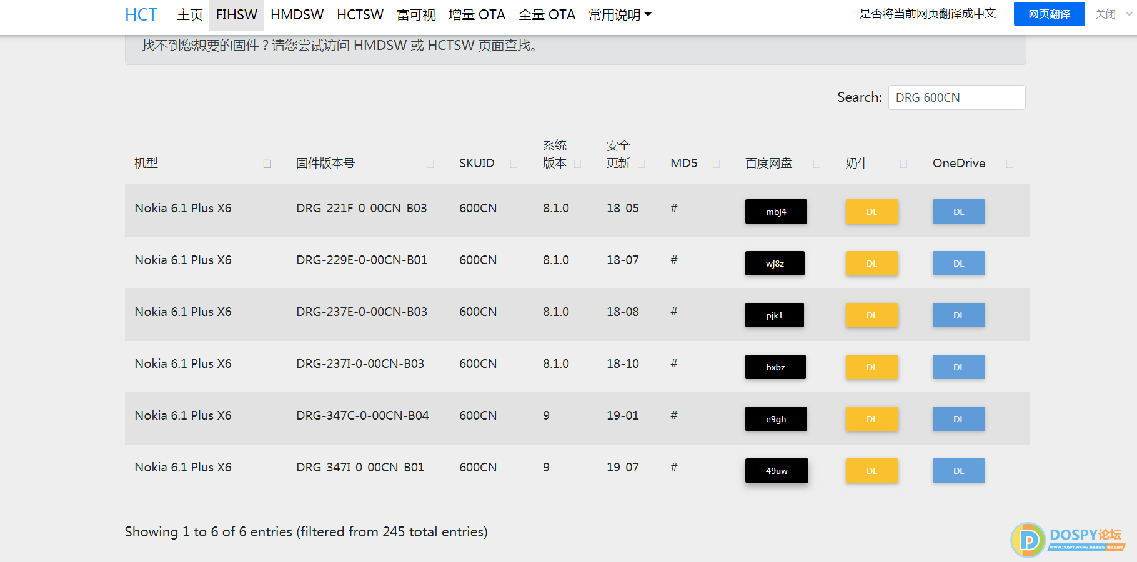Dismiss the translation prompt with 关闭

pyautogui.click(x=1105, y=14)
